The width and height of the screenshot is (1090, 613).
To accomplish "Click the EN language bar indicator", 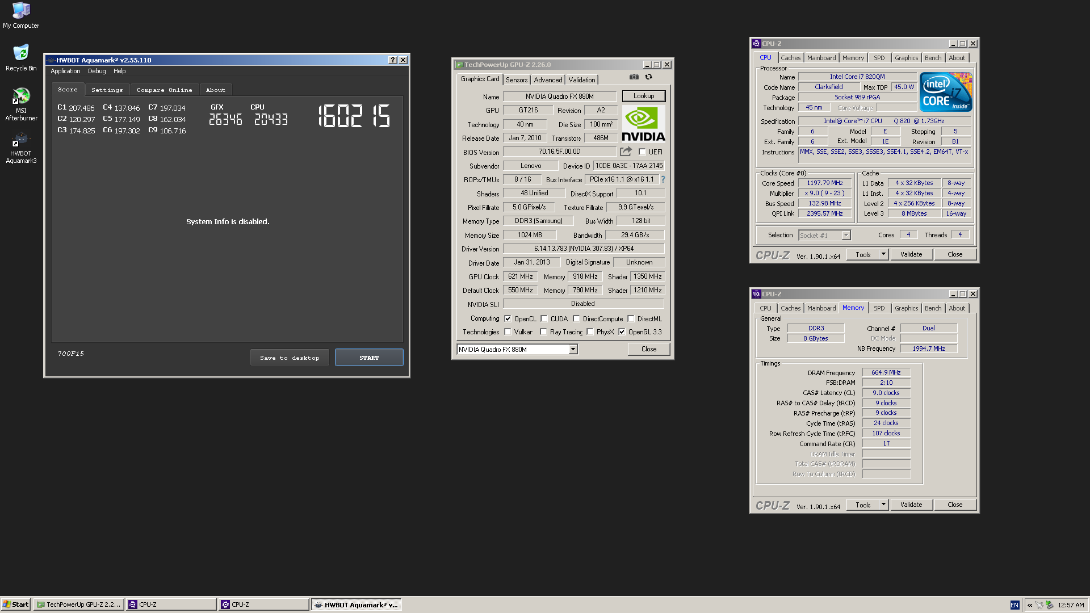I will (x=1014, y=605).
